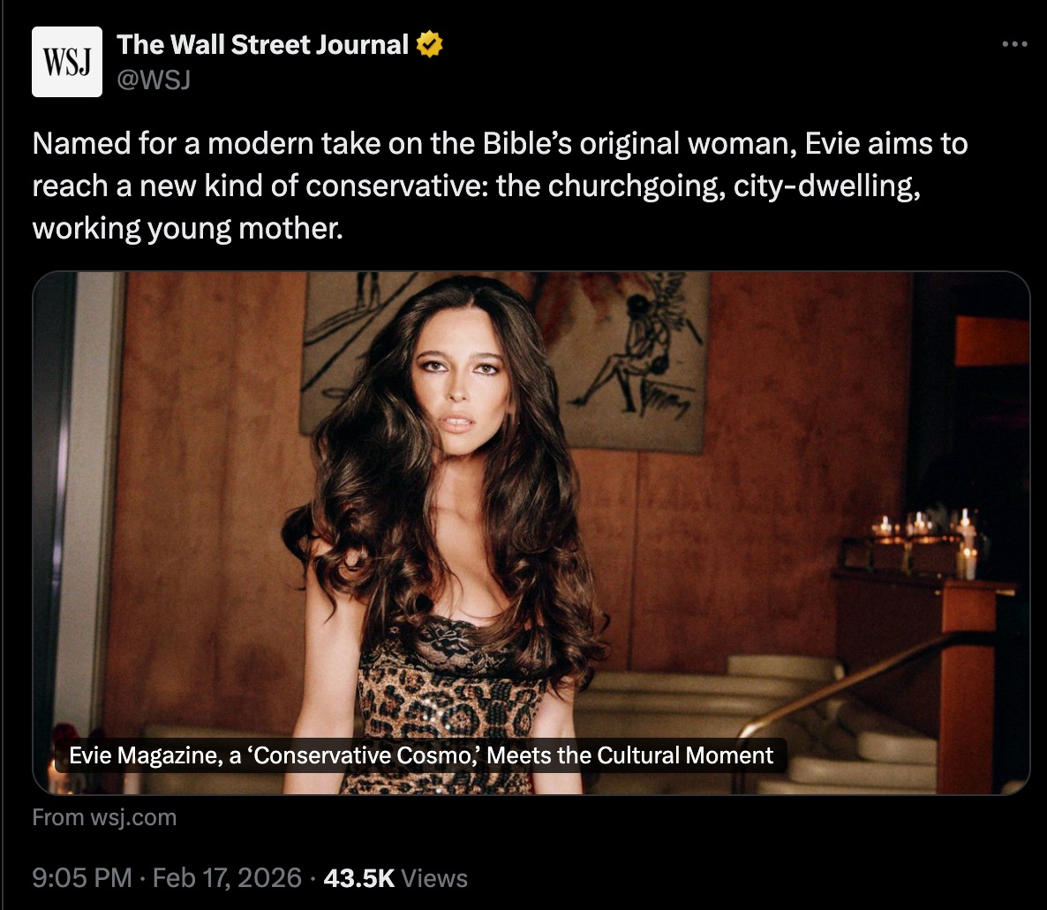Open the three-dot more options menu
Screen dimensions: 1047x910
pos(1014,44)
